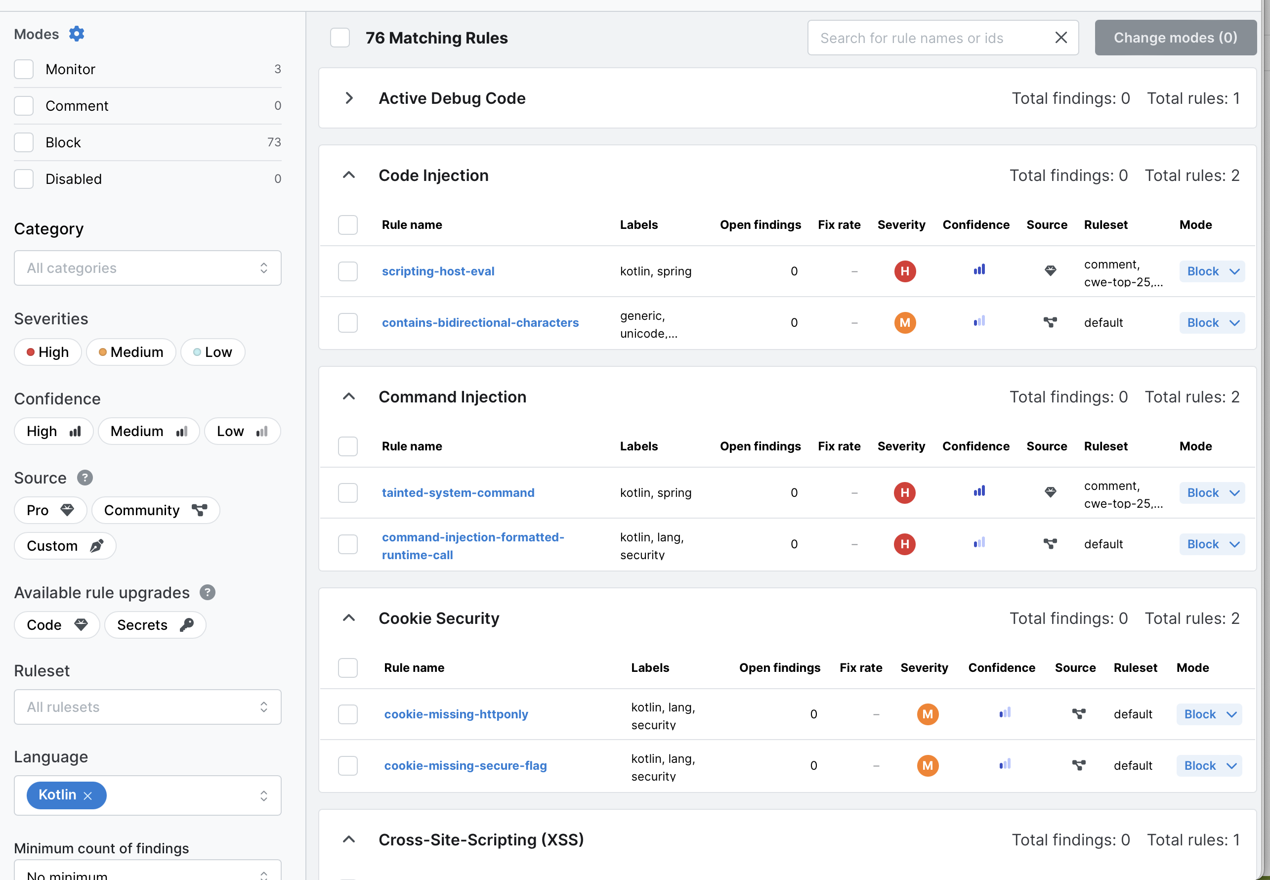Open the tainted-system-command rule link
Image resolution: width=1270 pixels, height=880 pixels.
[x=458, y=492]
